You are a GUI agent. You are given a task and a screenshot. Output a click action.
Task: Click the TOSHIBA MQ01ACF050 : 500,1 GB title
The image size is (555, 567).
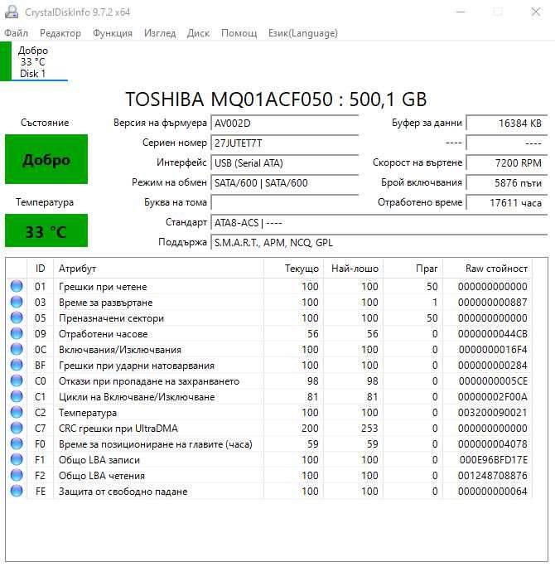click(276, 99)
